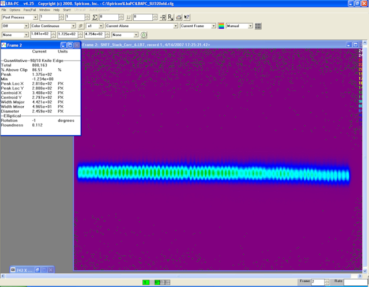This screenshot has width=369, height=287.
Task: Expand the Post Process dropdown
Action: pos(35,17)
